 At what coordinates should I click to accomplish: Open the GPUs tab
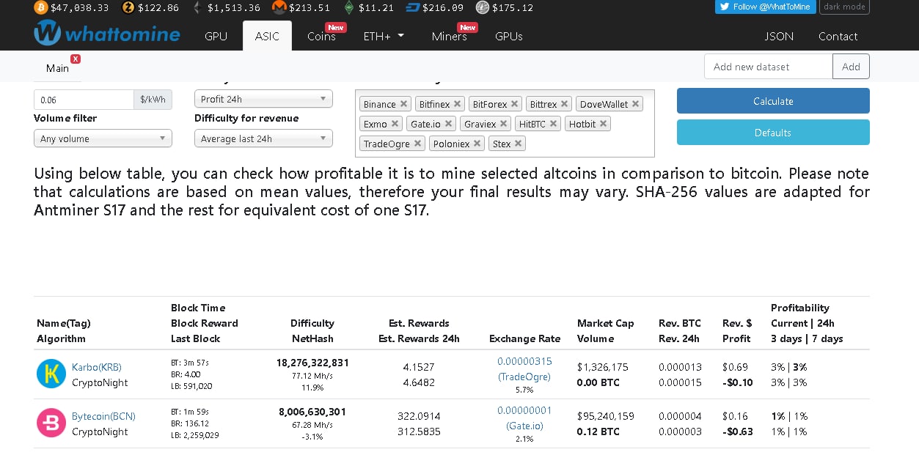pyautogui.click(x=509, y=36)
